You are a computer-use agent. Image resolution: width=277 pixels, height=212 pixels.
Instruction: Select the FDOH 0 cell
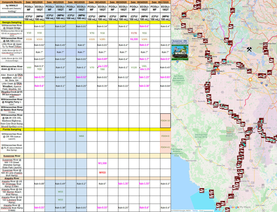point(165,136)
